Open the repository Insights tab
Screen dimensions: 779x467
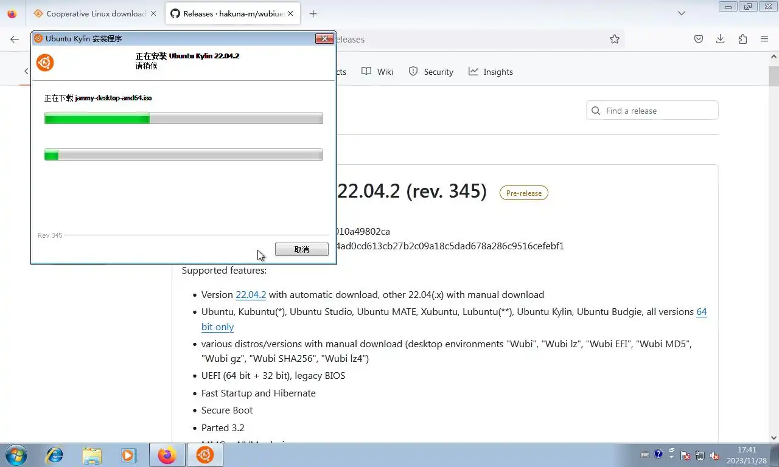pyautogui.click(x=491, y=72)
